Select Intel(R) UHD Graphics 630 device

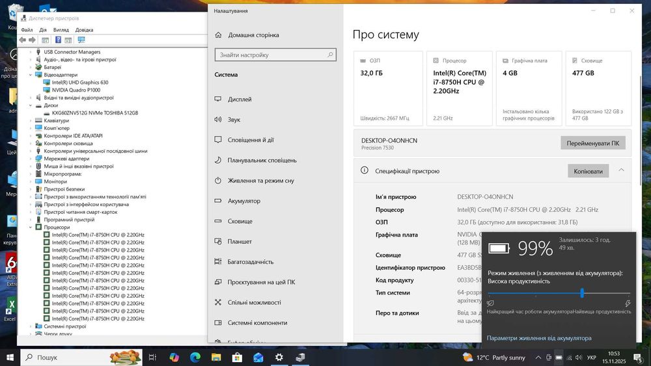coord(80,83)
